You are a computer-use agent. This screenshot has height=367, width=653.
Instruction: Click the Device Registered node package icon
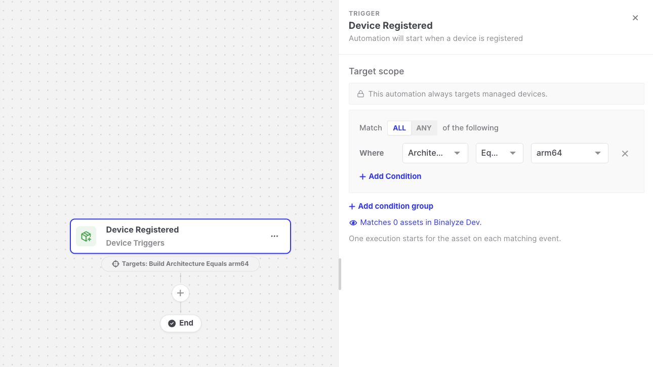86,236
